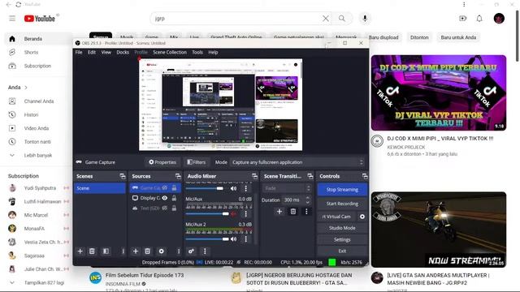This screenshot has height=292, width=520.
Task: Open Fade transition type dropdown
Action: click(x=287, y=188)
